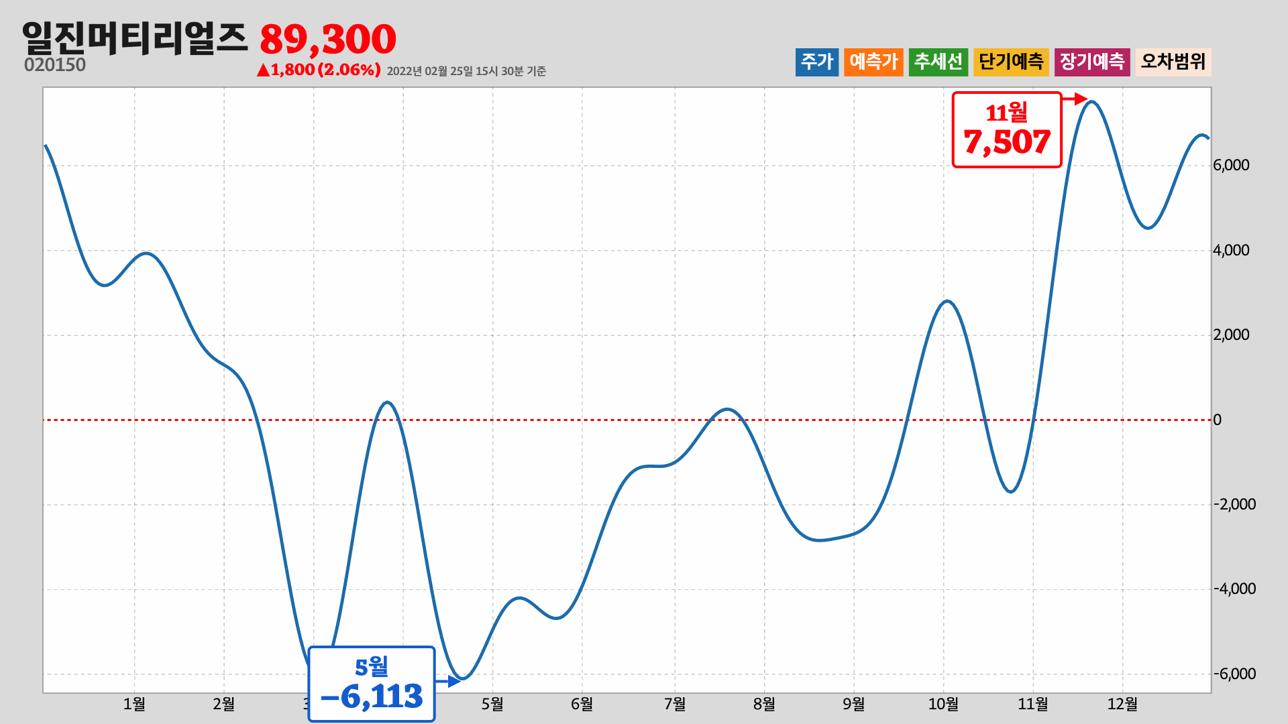Click the 2,000 y-axis label

1232,335
